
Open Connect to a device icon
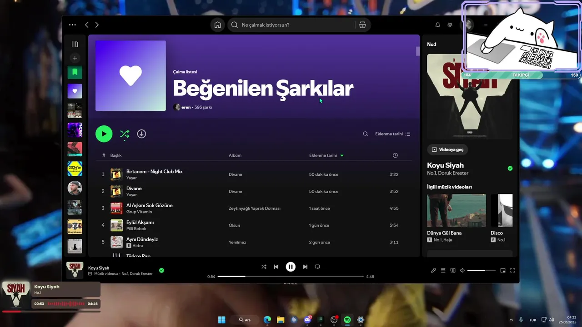click(x=453, y=271)
